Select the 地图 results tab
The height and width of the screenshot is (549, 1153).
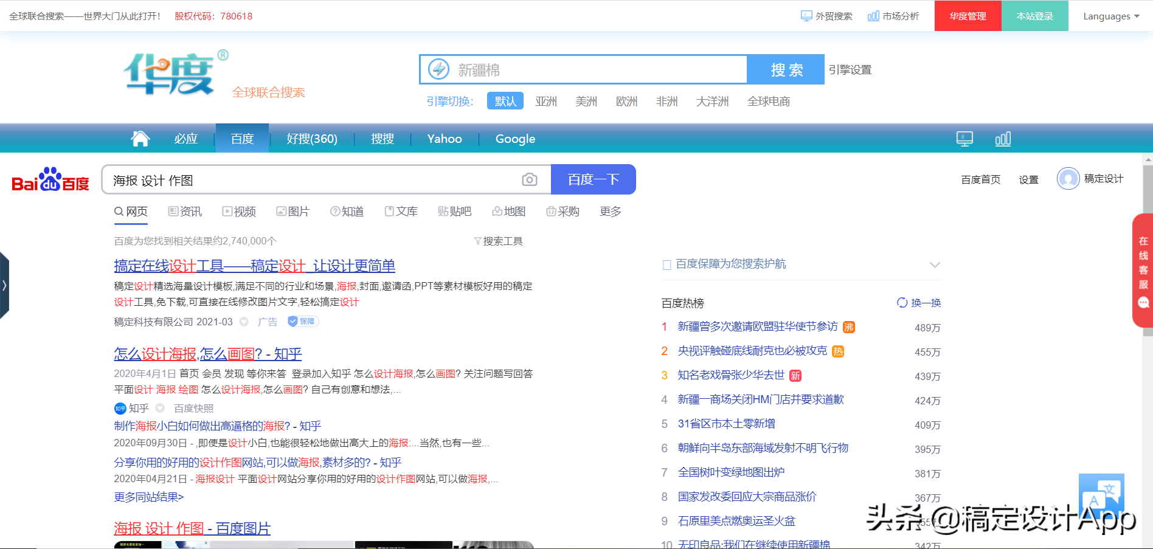[x=509, y=212]
